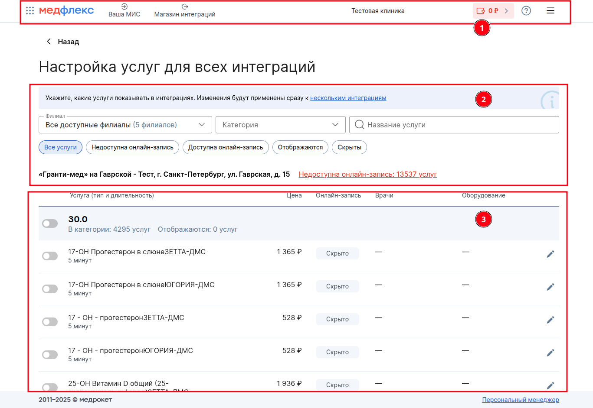The image size is (593, 408).
Task: Select the Все услуги filter
Action: click(x=60, y=147)
